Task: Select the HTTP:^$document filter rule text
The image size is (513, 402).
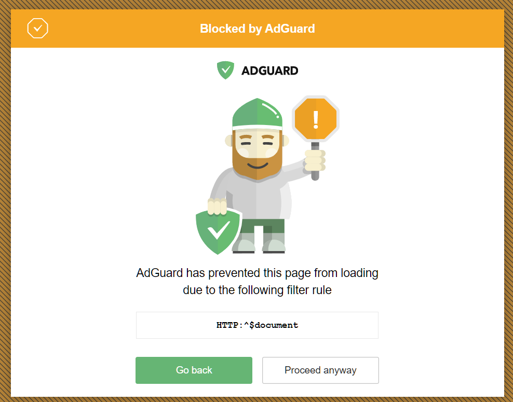Action: pos(257,325)
